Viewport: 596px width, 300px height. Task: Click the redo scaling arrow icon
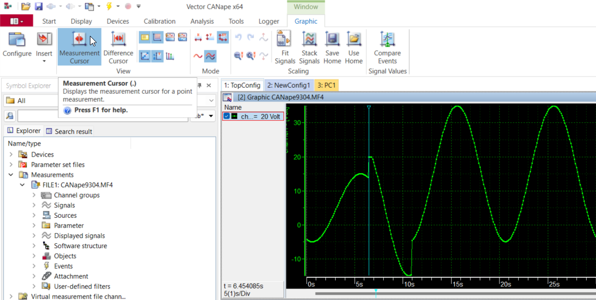pyautogui.click(x=250, y=37)
